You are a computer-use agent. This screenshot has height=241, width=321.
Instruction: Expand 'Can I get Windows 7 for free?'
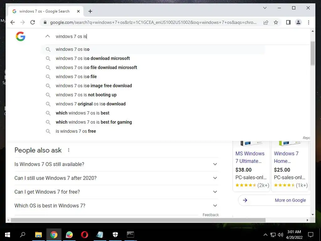(116, 192)
